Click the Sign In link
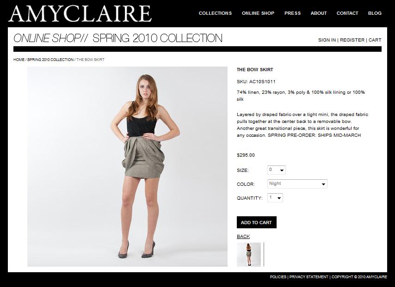The image size is (395, 287). click(x=327, y=40)
